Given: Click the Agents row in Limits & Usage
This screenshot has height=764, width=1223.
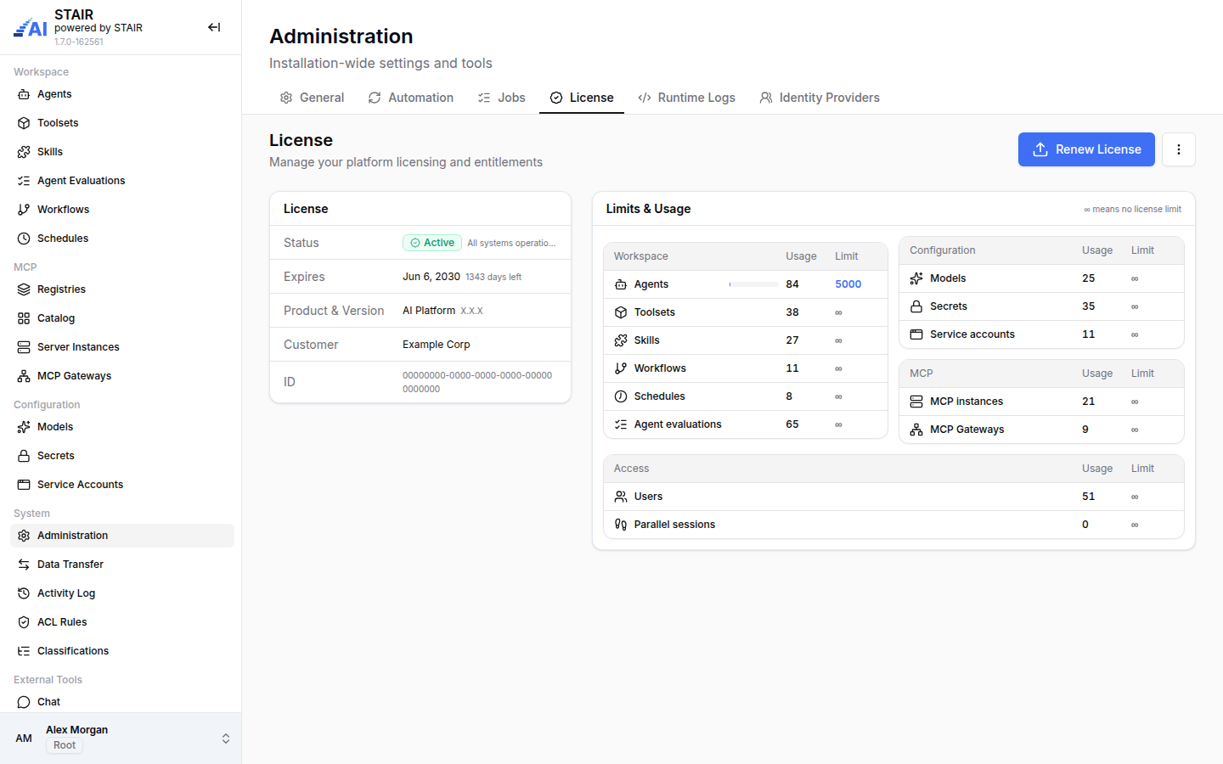Looking at the screenshot, I should pyautogui.click(x=746, y=284).
